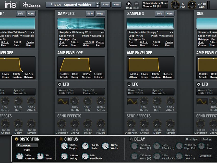The width and height of the screenshot is (217, 163).
Task: Click Sample 3 Reverb send knob
Action: point(170,124)
